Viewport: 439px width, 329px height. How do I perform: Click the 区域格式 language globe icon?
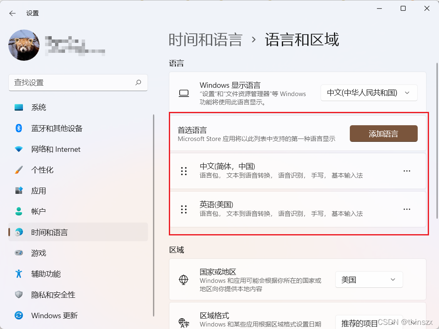[184, 323]
